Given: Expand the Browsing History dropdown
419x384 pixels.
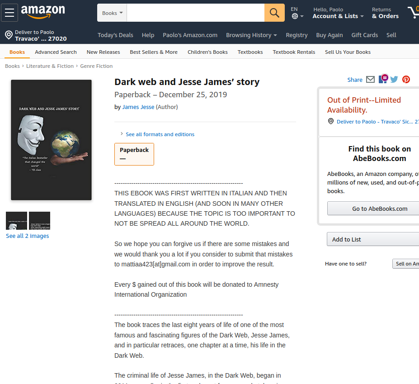Looking at the screenshot, I should pyautogui.click(x=251, y=35).
